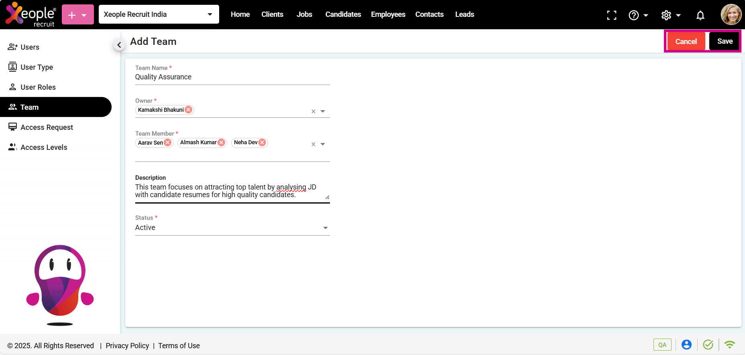
Task: Open the Candidates menu
Action: tap(343, 14)
